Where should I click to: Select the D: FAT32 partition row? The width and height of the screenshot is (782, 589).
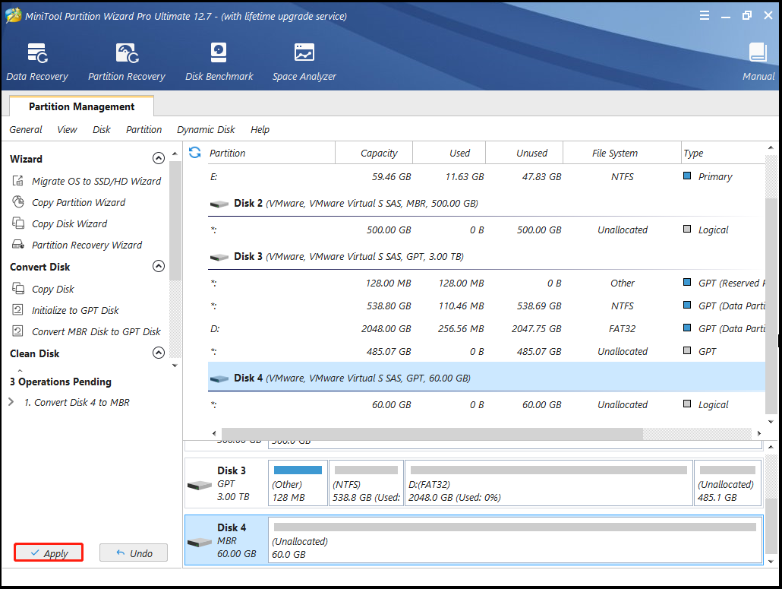pyautogui.click(x=486, y=328)
